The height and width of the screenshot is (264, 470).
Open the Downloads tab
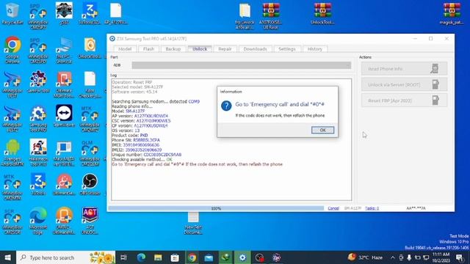pyautogui.click(x=255, y=49)
